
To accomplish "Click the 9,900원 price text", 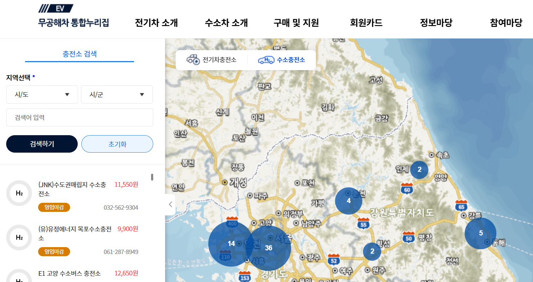I will pyautogui.click(x=128, y=229).
